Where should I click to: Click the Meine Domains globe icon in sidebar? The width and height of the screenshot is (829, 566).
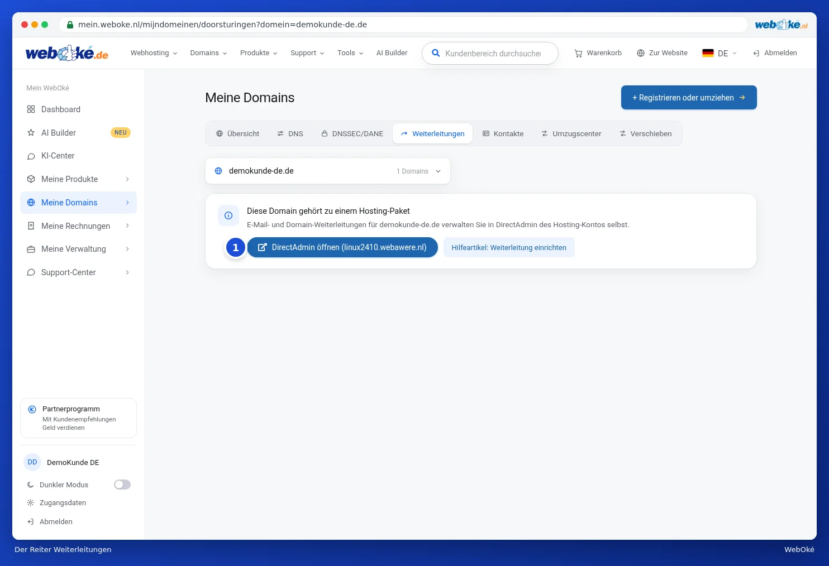pos(31,203)
